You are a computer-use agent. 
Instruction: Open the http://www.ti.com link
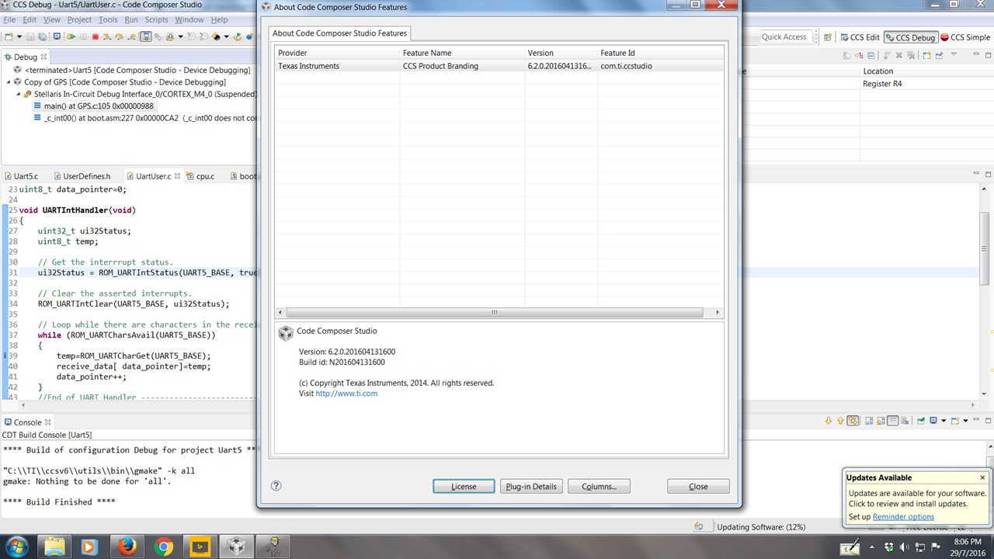(x=346, y=394)
